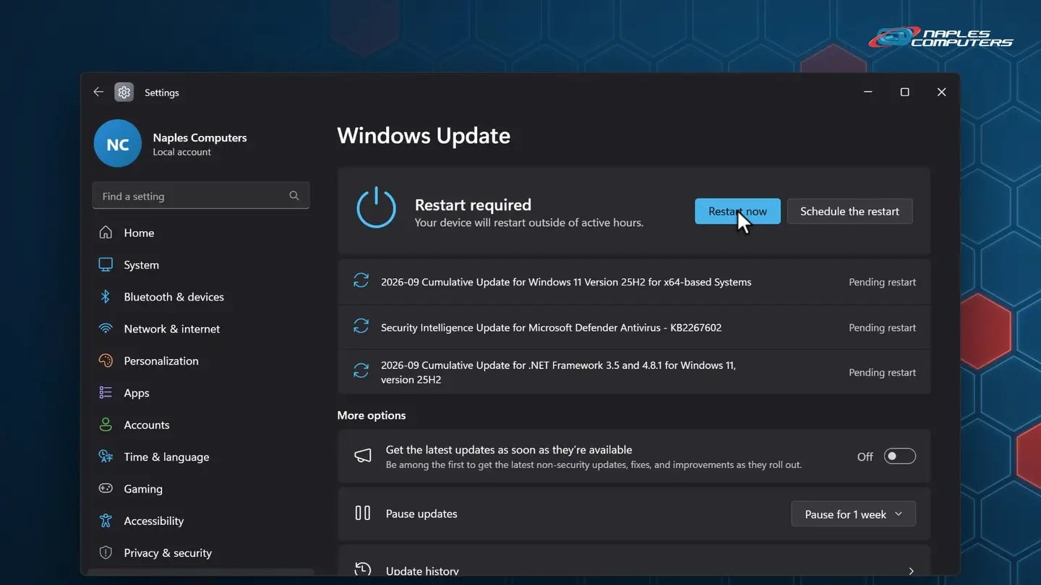Image resolution: width=1041 pixels, height=585 pixels.
Task: Toggle Get the latest updates switch
Action: [900, 456]
